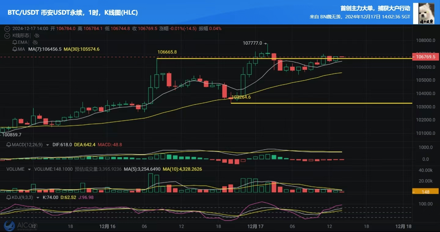The width and height of the screenshot is (440, 232).
Task: Set alert using the EMA bell icon
Action: pos(15,42)
